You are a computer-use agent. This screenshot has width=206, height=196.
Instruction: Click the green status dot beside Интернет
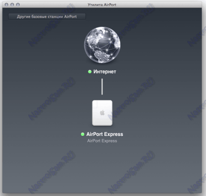(90, 72)
